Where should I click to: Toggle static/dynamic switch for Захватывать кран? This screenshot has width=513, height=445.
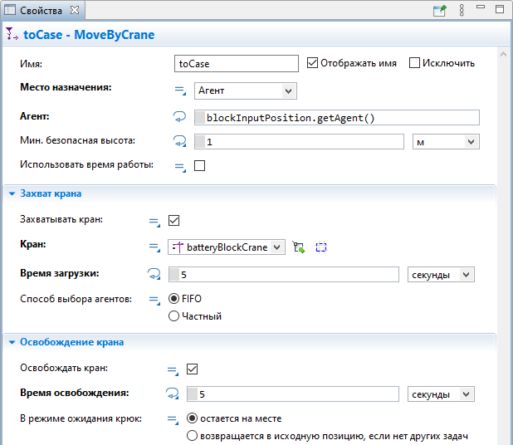pos(154,222)
